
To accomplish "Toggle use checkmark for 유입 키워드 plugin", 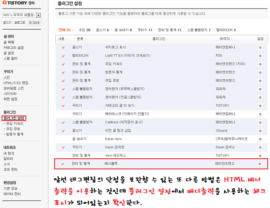I will (x=63, y=64).
